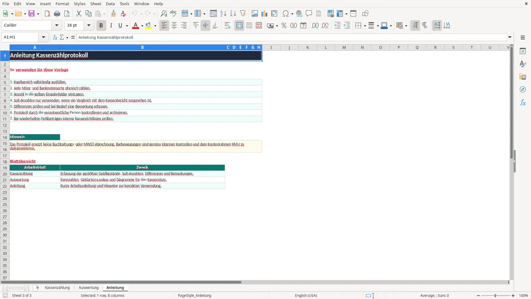Toggle Underline formatting
531x299 pixels.
[120, 26]
